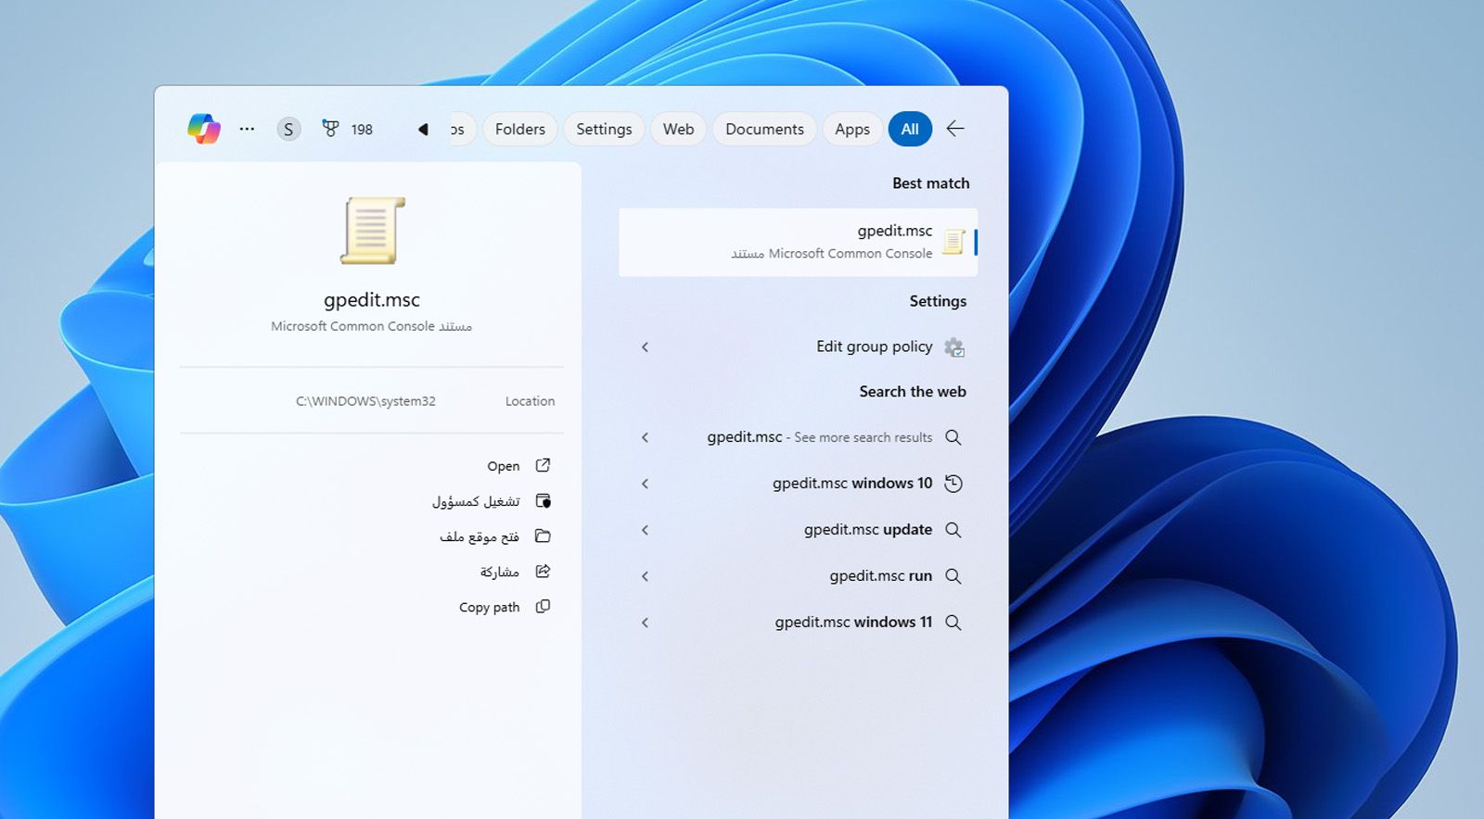
Task: Click the share icon in preview pane
Action: pyautogui.click(x=544, y=572)
